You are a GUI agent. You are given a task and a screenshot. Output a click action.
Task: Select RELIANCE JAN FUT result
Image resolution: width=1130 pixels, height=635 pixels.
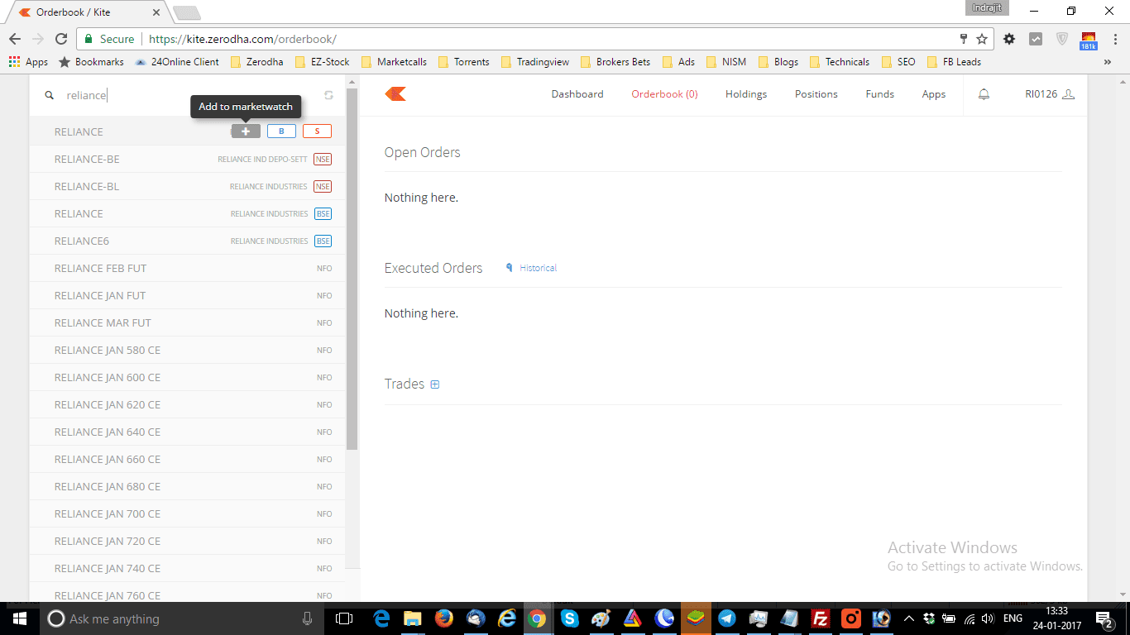tap(187, 295)
